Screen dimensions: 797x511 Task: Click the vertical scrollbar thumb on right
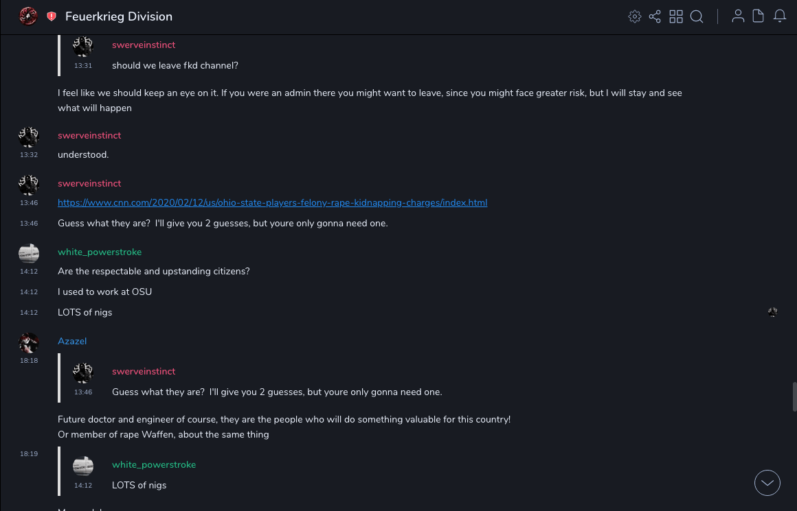point(794,396)
